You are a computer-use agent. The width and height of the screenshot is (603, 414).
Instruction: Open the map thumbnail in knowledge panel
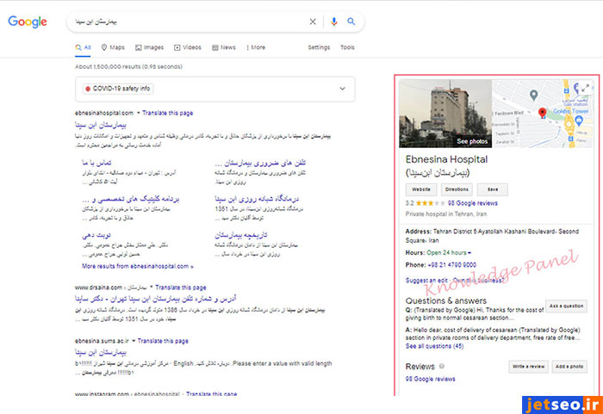[542, 114]
